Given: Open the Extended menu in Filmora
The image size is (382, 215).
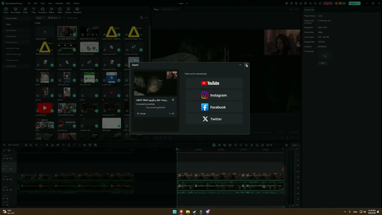Looking at the screenshot, I should point(59,3).
